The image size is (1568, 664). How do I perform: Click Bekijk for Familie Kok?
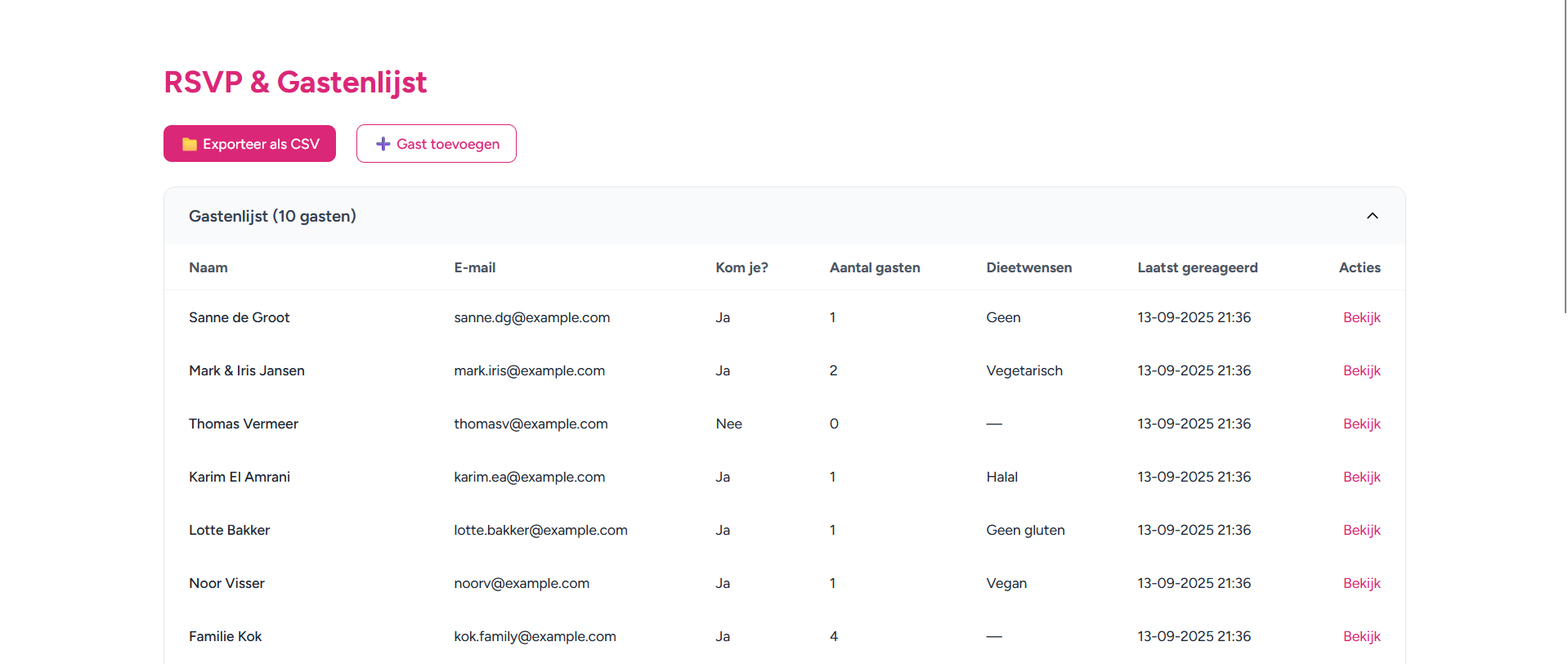[x=1361, y=636]
